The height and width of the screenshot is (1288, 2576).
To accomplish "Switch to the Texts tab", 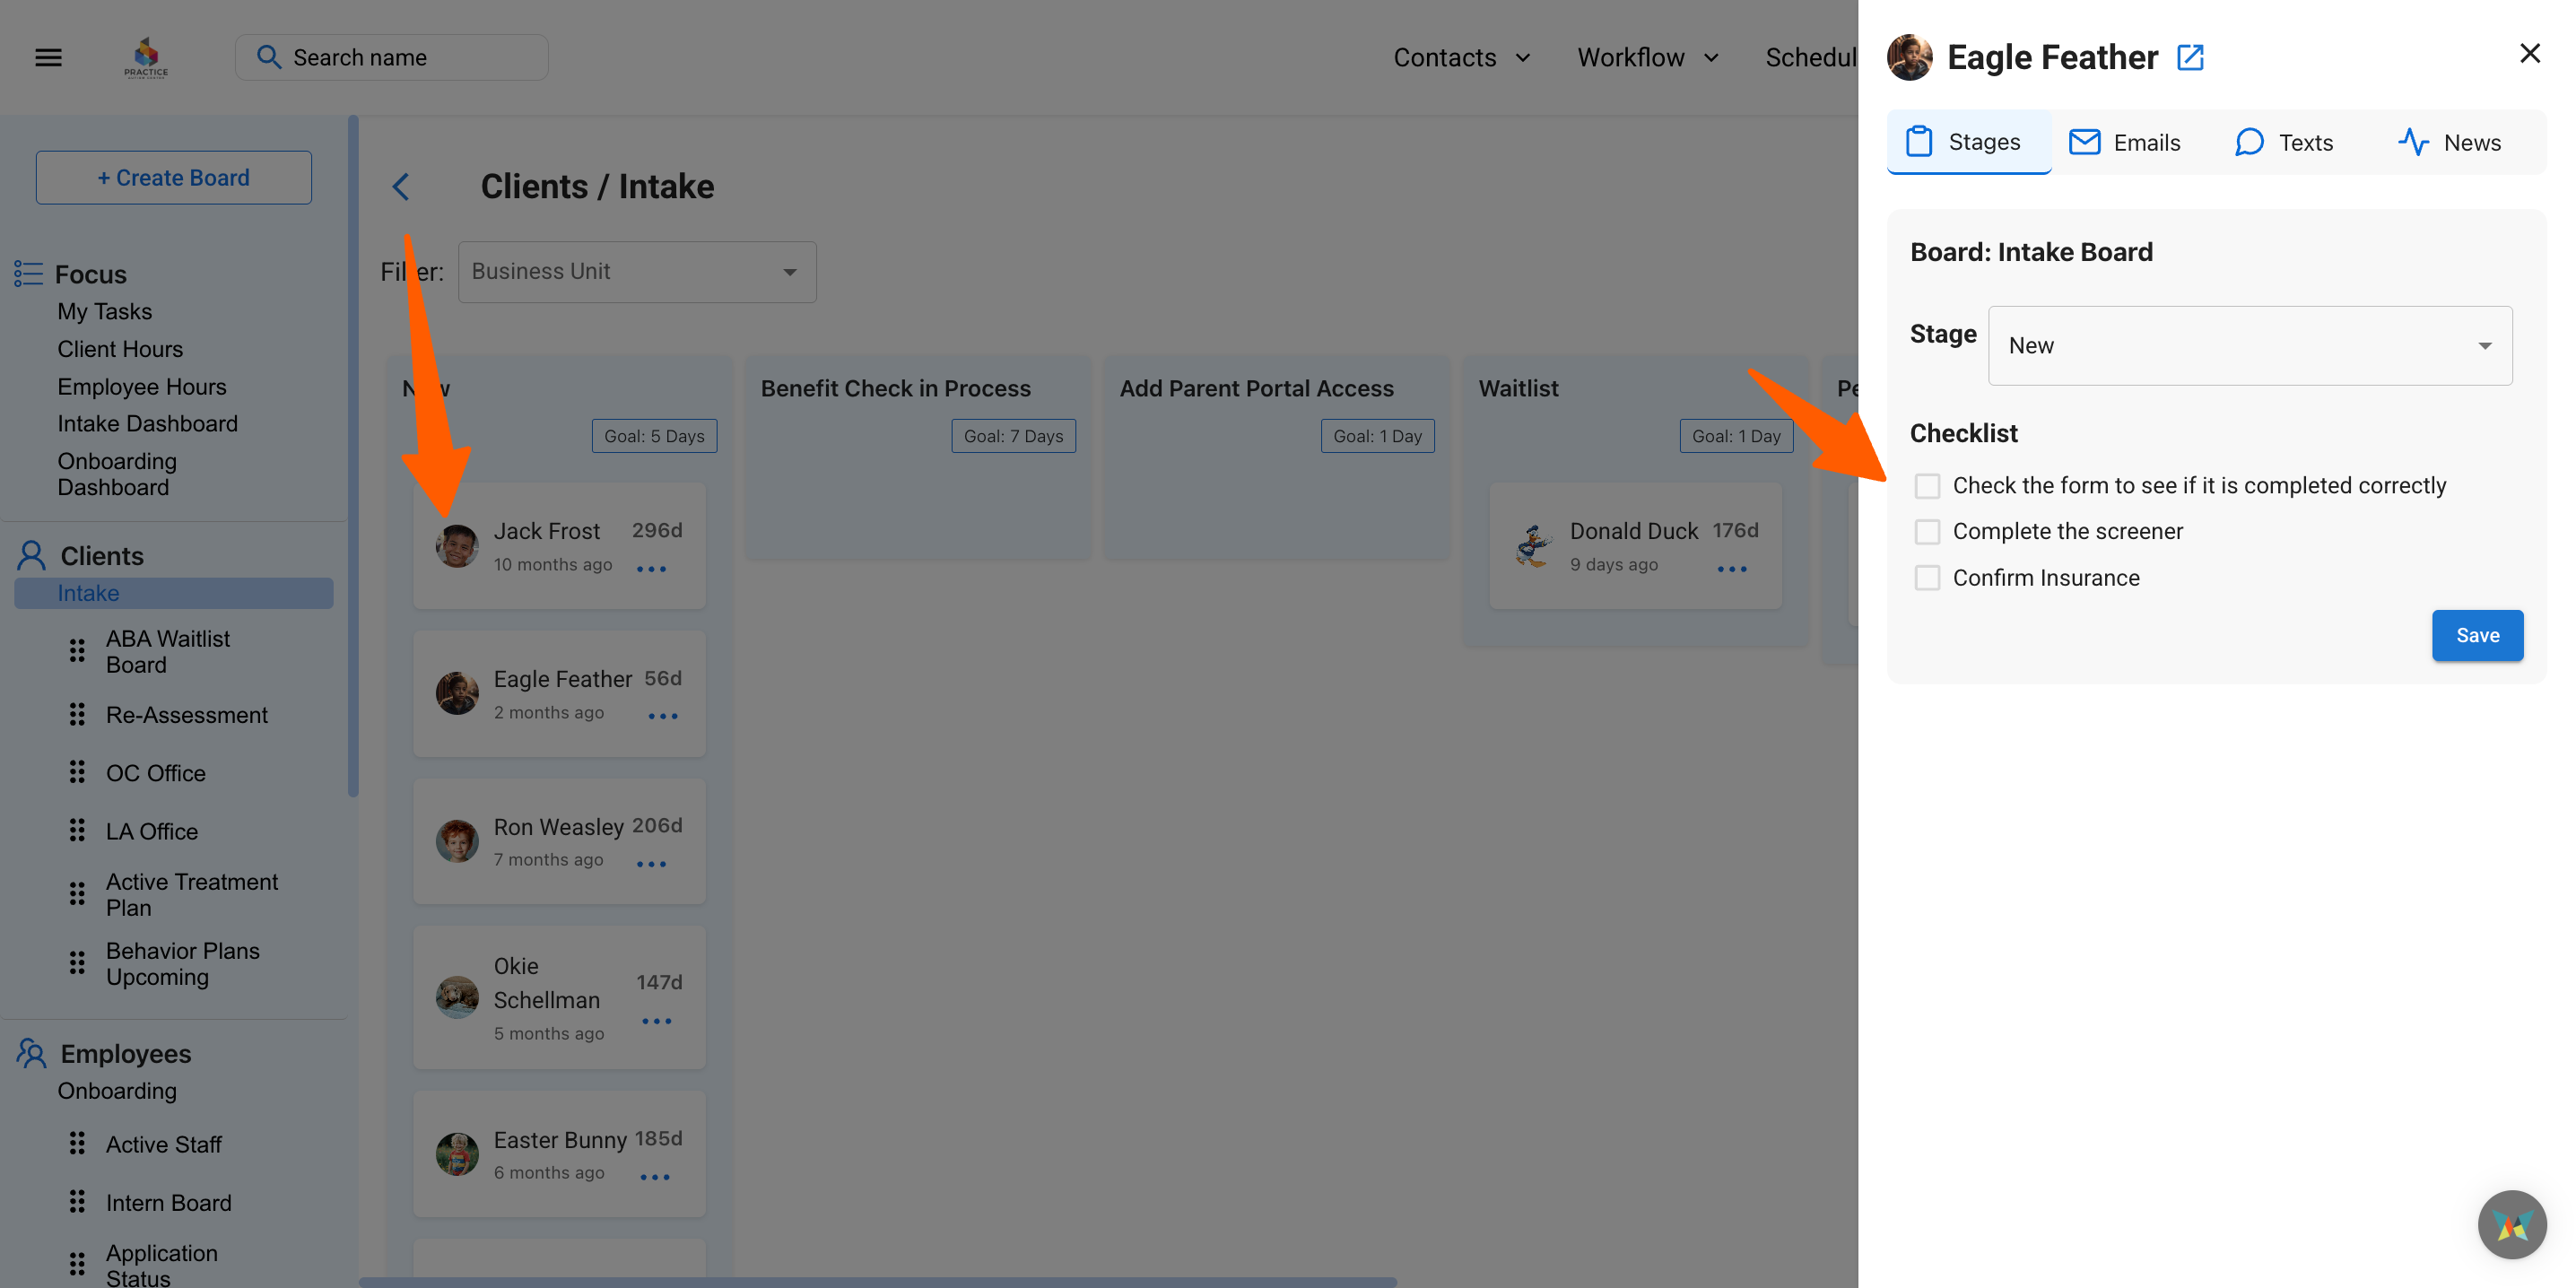I will pos(2284,142).
